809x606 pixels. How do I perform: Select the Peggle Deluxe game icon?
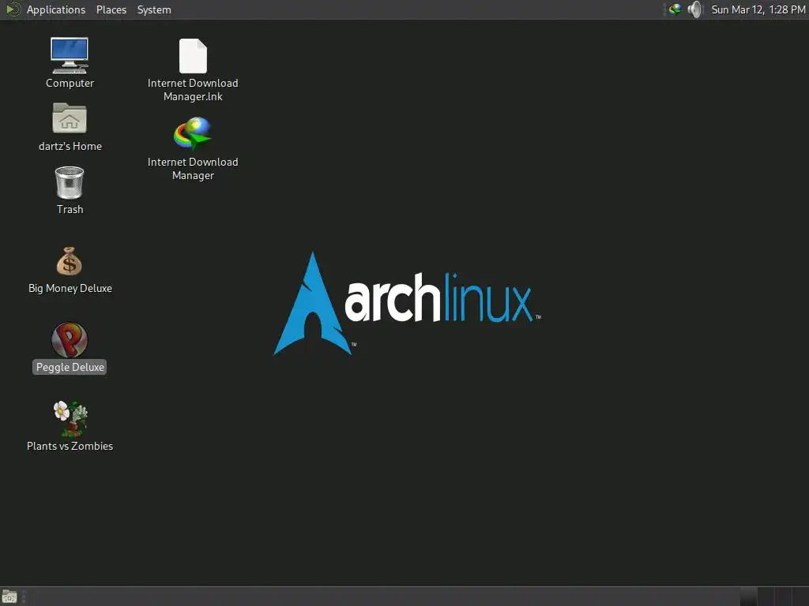point(70,340)
